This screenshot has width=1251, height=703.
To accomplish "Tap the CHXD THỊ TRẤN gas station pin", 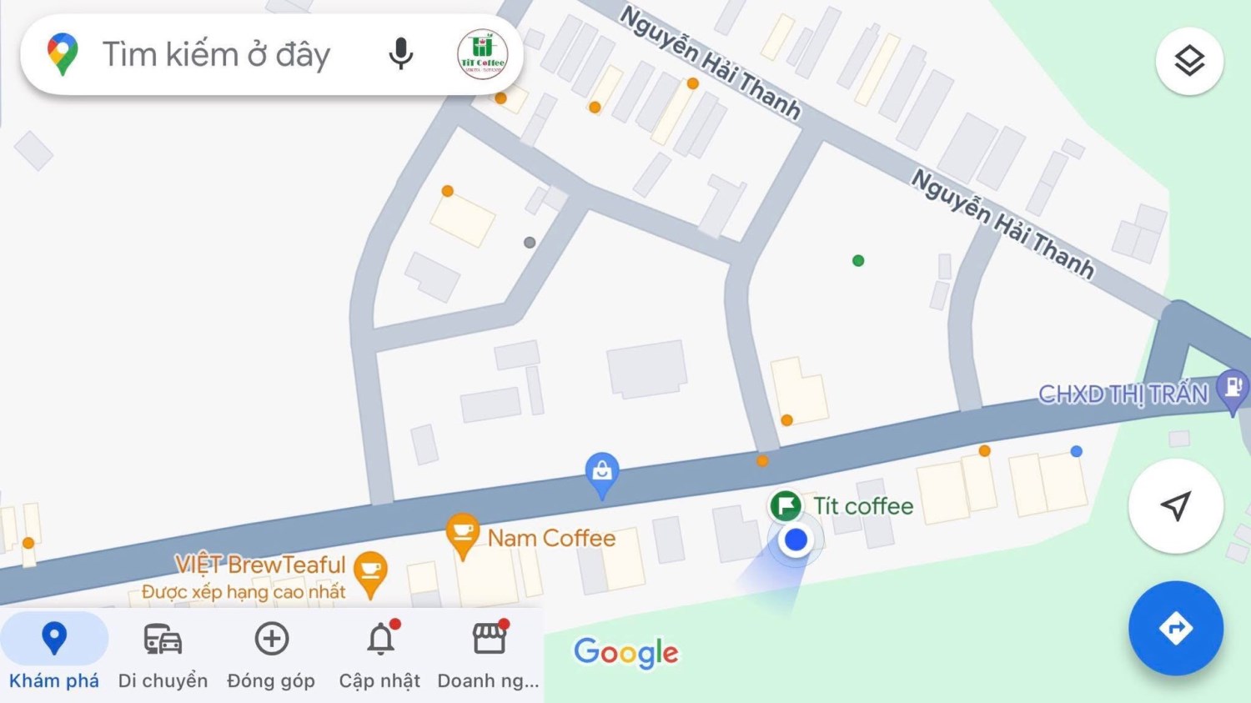I will click(1233, 392).
